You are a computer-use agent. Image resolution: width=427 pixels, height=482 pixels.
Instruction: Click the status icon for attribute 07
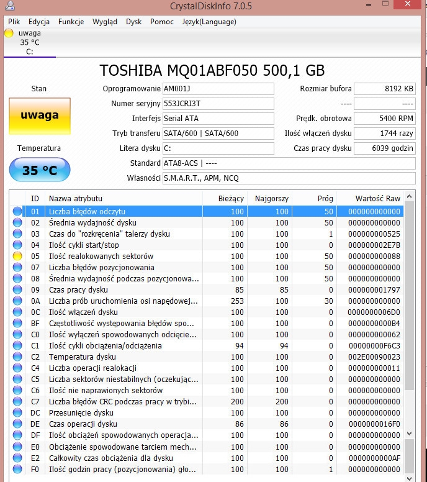17,267
